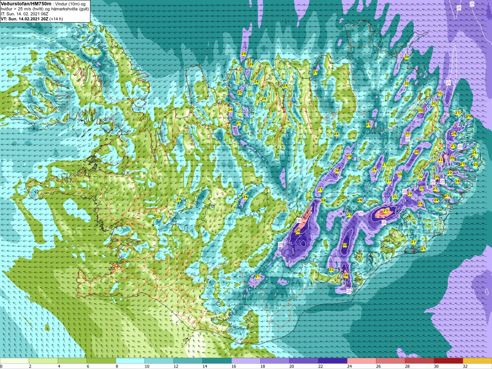This screenshot has height=369, width=492.
Task: Click the 'VT: Sun. 14.02.2021 20Z (+14 h)' line
Action: [x=32, y=19]
